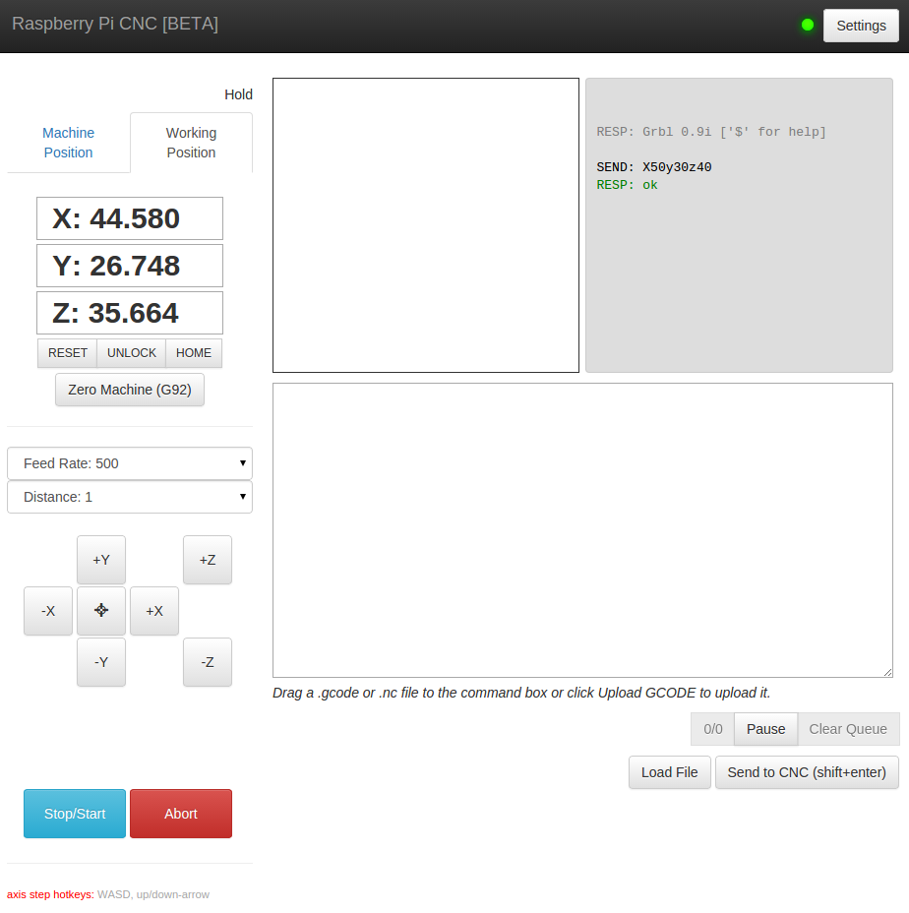Click the green connection status indicator
The height and width of the screenshot is (913, 909).
coord(808,26)
